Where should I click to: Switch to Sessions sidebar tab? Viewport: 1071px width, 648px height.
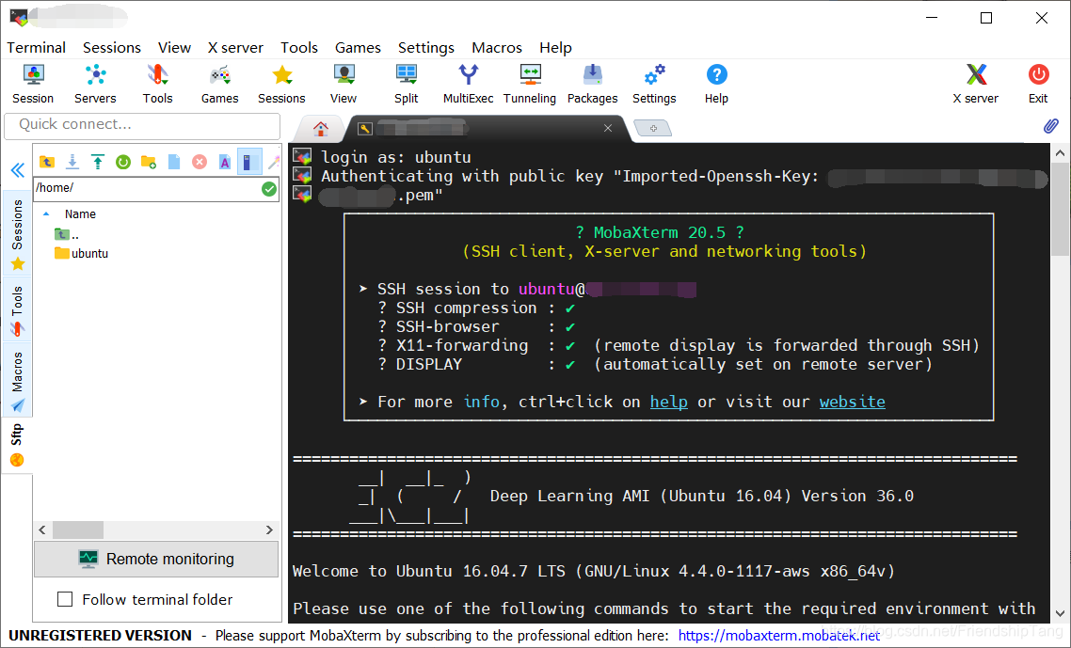[x=17, y=233]
